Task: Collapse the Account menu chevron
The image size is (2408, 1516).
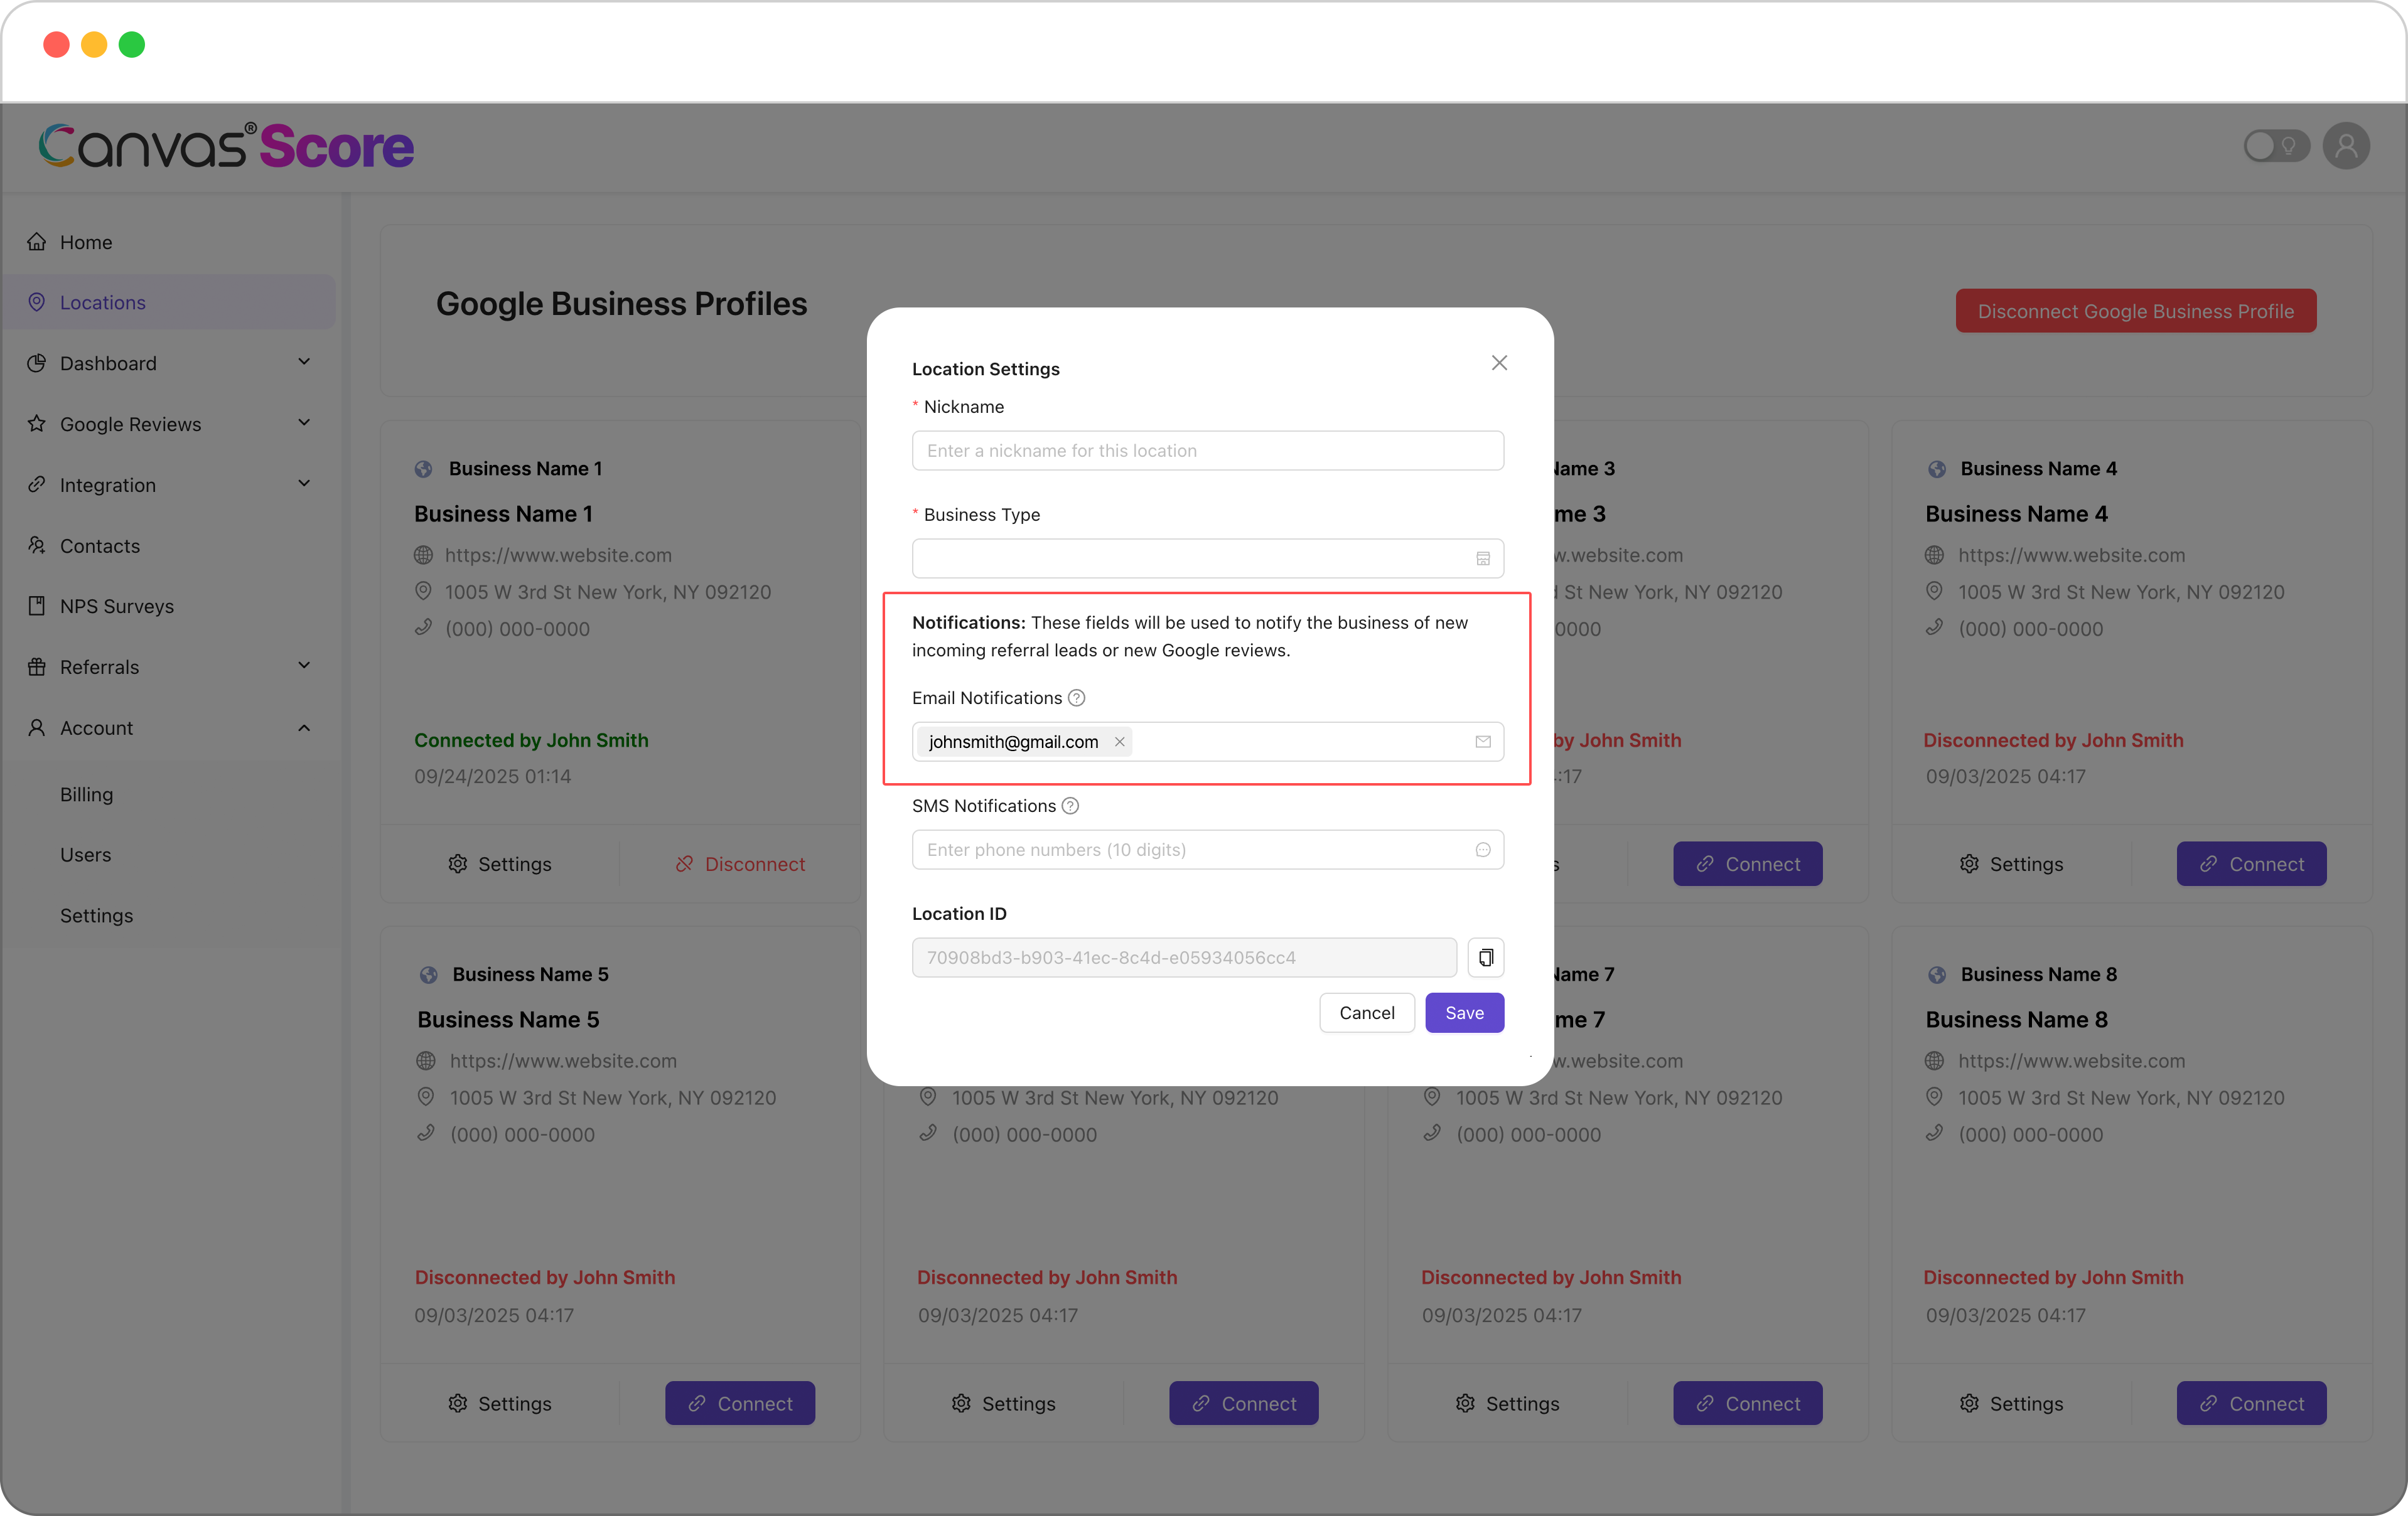Action: coord(304,727)
